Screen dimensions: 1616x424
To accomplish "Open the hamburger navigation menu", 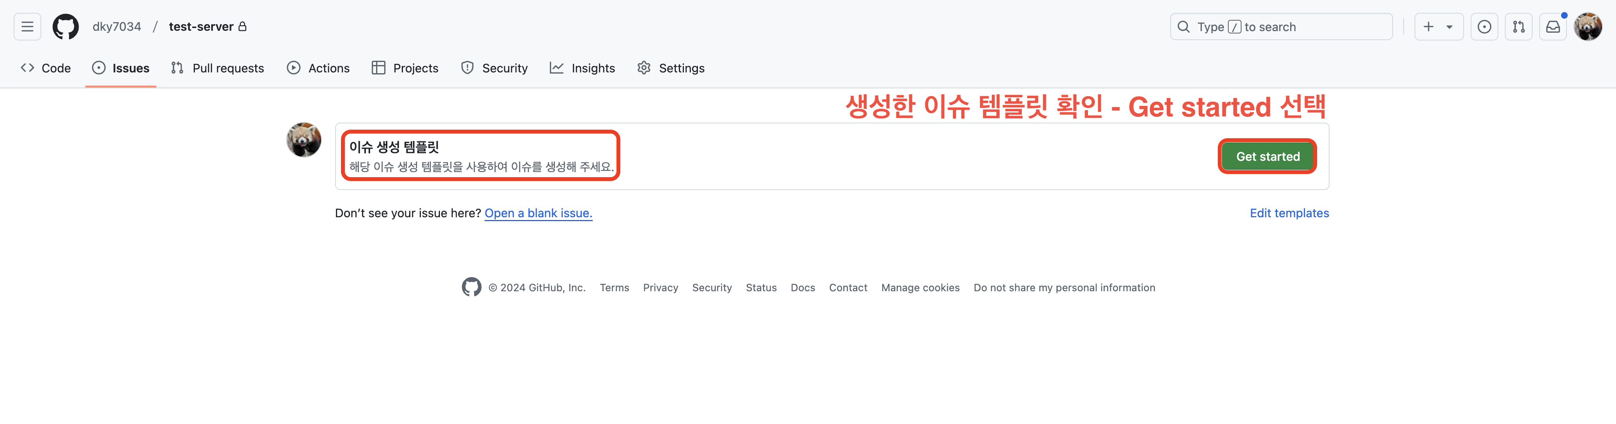I will [x=27, y=26].
